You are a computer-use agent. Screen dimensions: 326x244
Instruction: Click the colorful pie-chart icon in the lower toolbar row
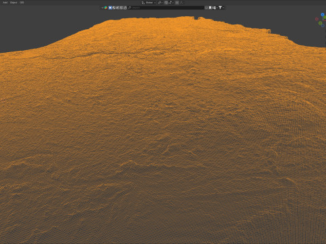(x=106, y=7)
